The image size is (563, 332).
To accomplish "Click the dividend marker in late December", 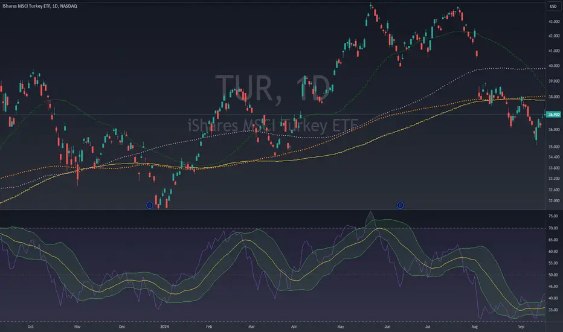I will pos(150,205).
